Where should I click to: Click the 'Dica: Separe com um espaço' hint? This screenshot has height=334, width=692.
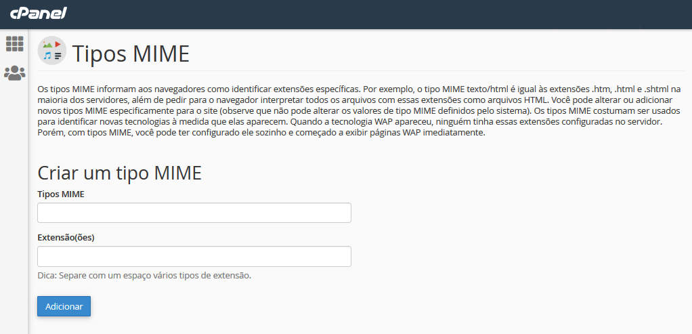(x=144, y=276)
